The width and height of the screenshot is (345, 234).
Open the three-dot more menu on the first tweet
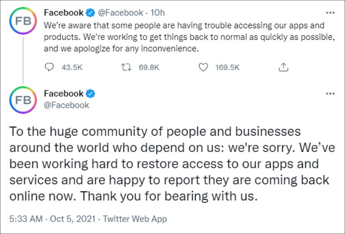tap(330, 13)
